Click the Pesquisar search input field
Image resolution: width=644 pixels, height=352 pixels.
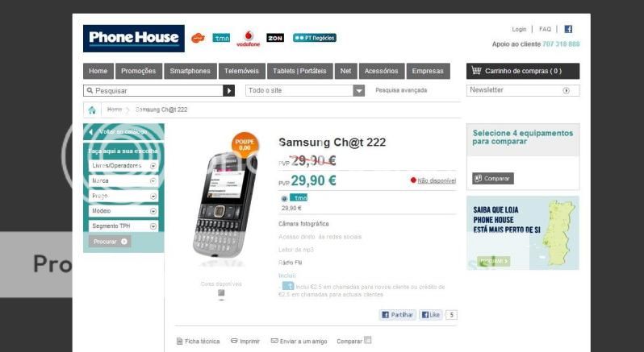tap(153, 90)
